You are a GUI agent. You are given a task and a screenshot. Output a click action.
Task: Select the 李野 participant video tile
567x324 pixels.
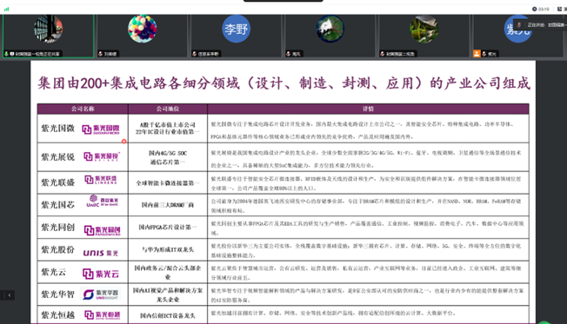[x=237, y=36]
